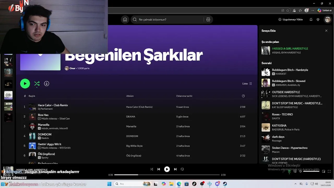This screenshot has height=188, width=334.
Task: Select the track Marseilla
Action: pyautogui.click(x=44, y=125)
